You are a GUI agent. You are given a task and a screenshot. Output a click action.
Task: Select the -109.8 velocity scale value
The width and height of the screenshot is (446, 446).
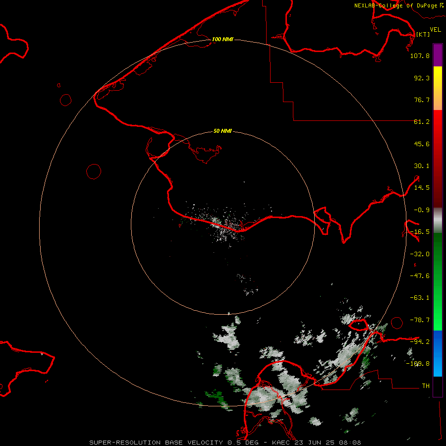[x=418, y=364]
